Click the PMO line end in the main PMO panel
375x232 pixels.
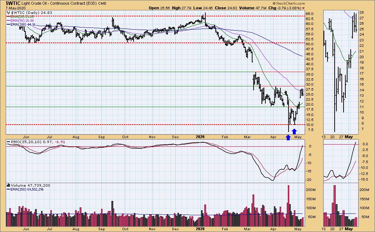(x=302, y=145)
